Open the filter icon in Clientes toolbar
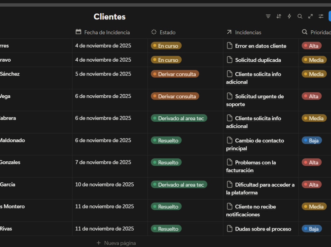Screen dimensions: 331x247 [x=268, y=16]
